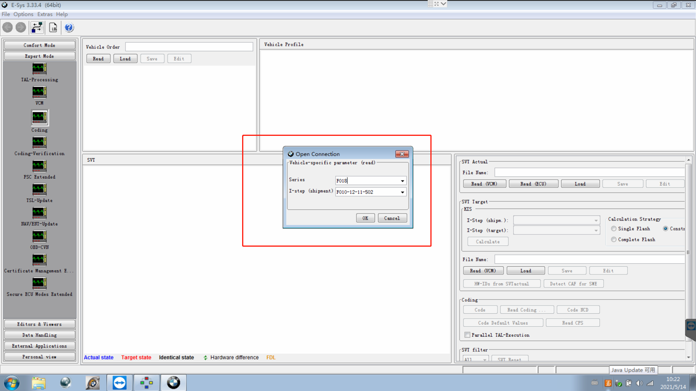The height and width of the screenshot is (391, 696).
Task: Click Vehicle Order Load button
Action: [125, 58]
